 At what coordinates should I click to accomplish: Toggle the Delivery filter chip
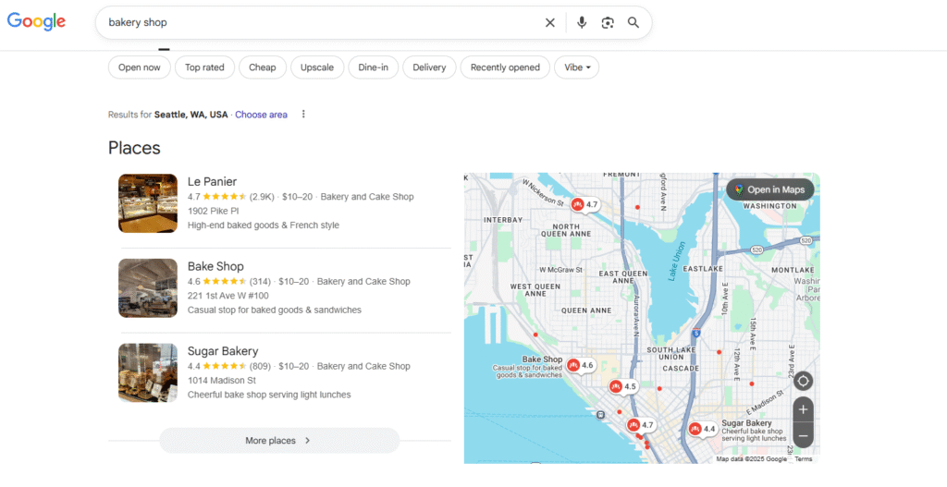point(429,67)
